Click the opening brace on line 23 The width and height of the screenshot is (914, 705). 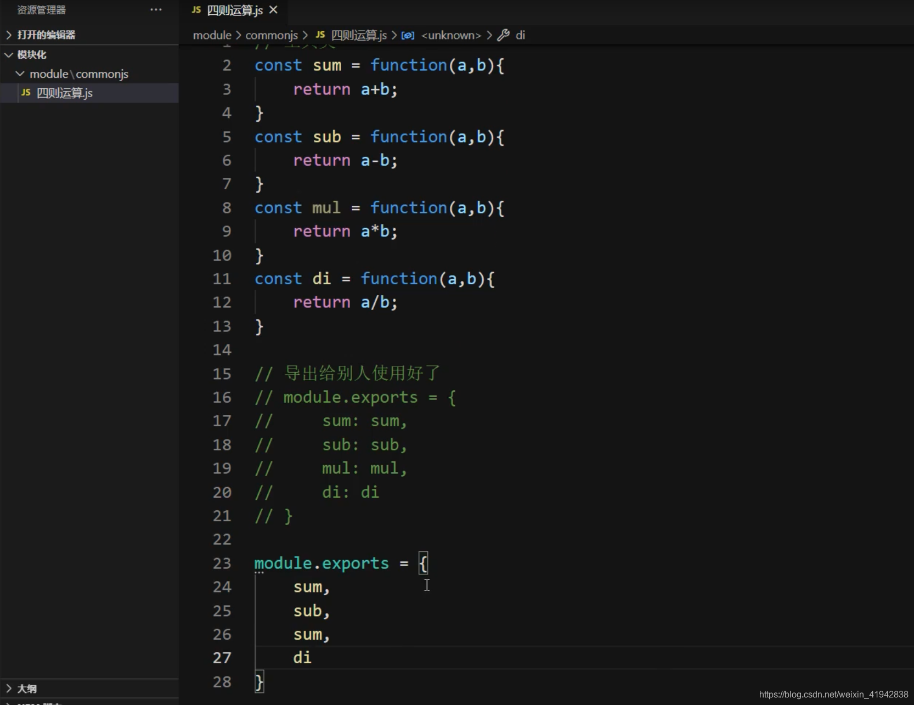[423, 563]
